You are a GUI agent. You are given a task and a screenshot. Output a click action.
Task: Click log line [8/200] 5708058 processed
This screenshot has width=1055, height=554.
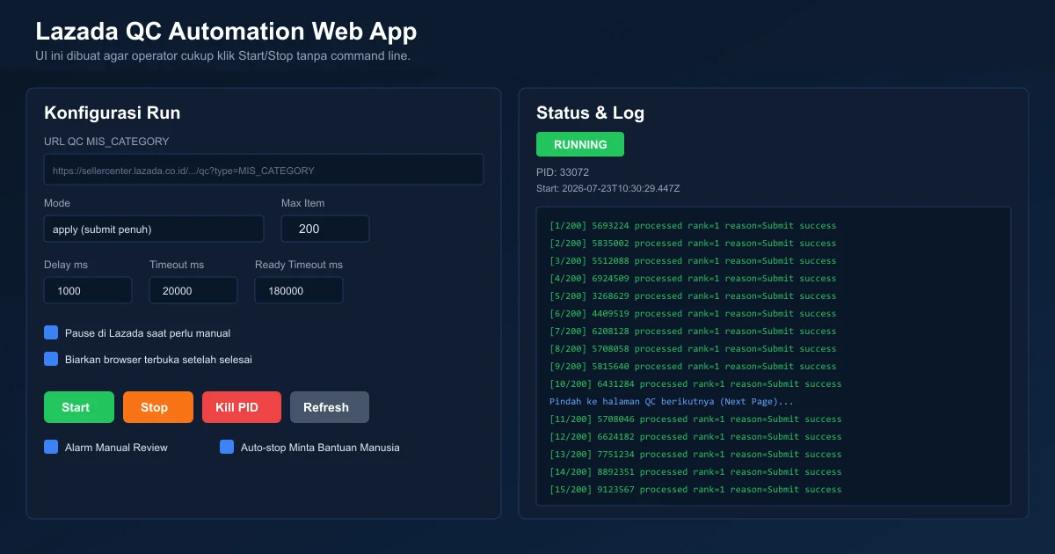point(693,349)
